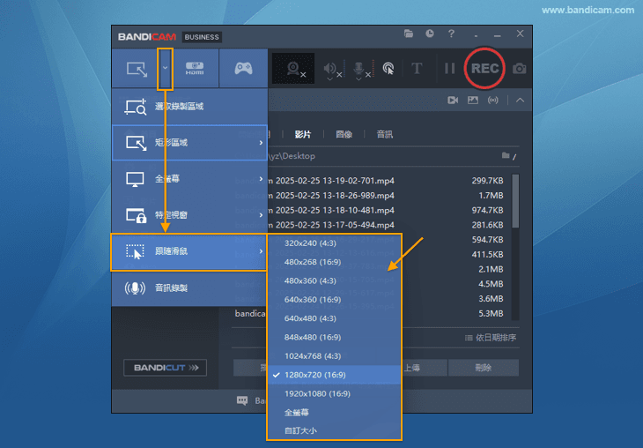This screenshot has height=448, width=643.
Task: Pick the 640x360 (16:9) size
Action: tap(334, 300)
